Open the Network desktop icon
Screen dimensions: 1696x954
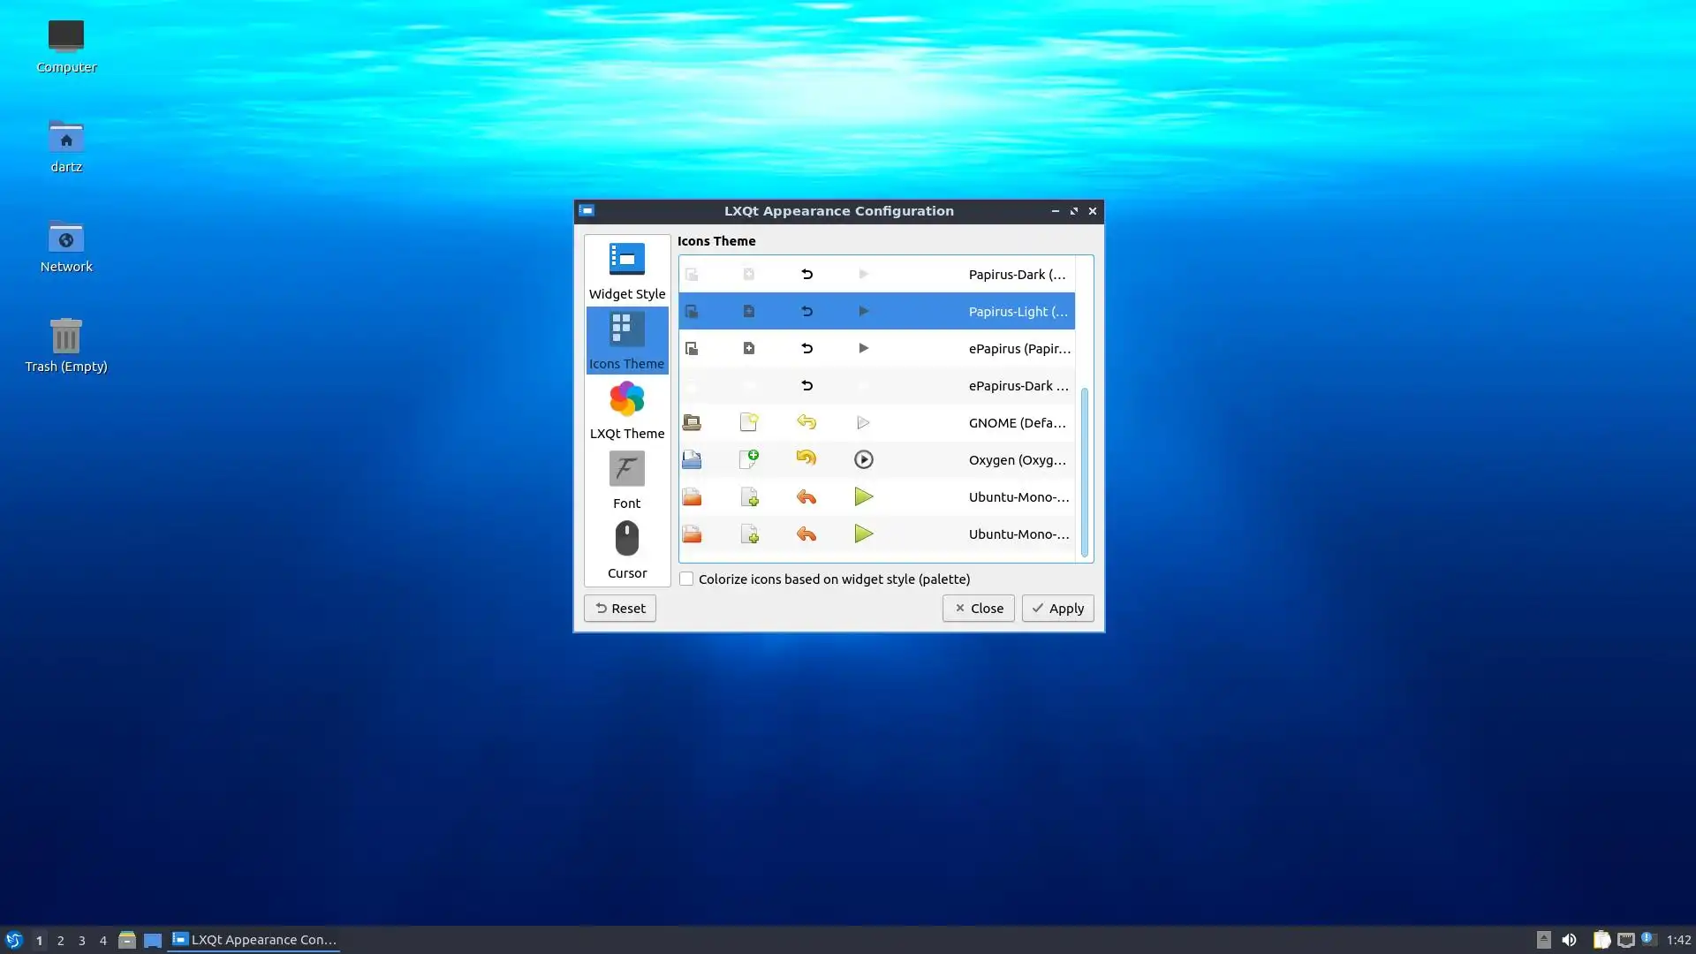pos(66,245)
